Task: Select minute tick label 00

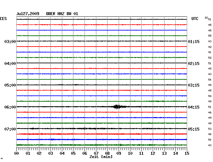Action: coord(17,153)
